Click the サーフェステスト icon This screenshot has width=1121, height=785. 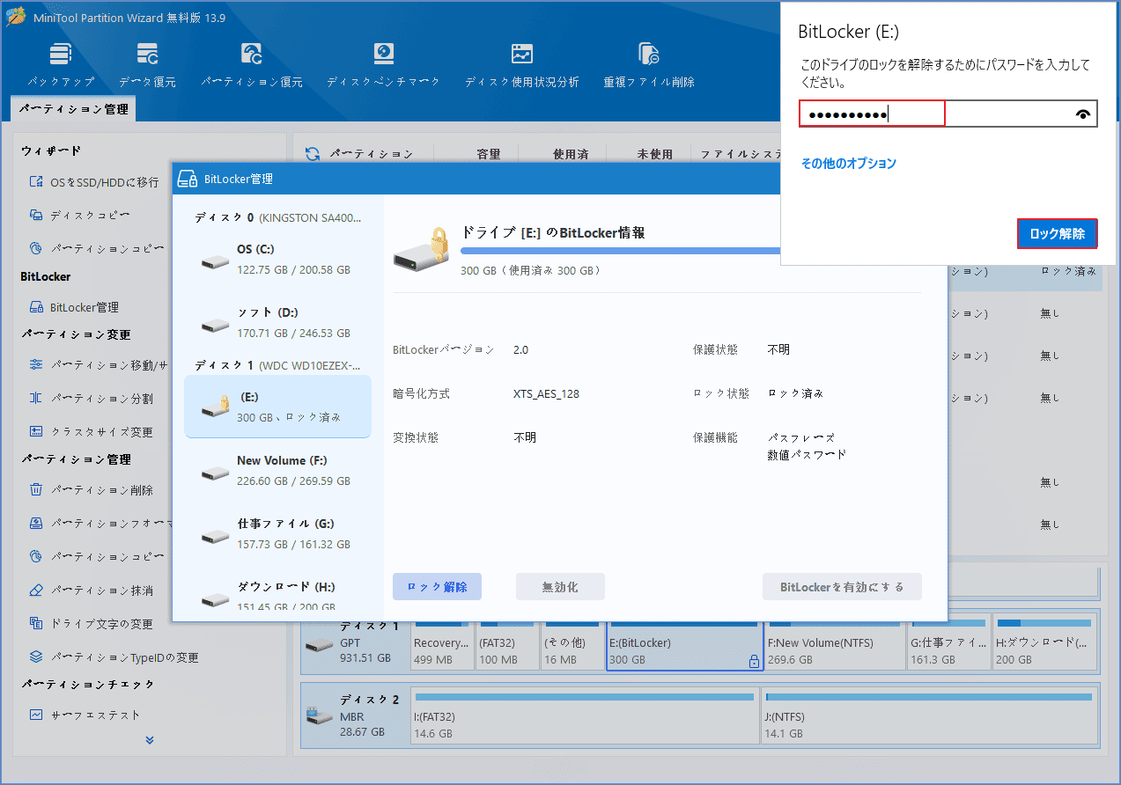pos(36,715)
